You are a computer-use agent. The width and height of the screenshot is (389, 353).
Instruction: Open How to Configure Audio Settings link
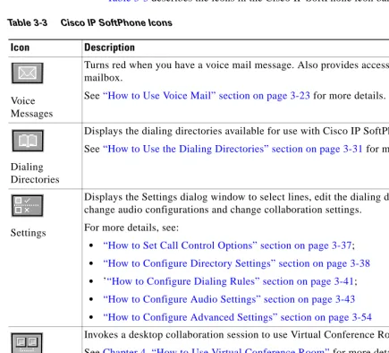coord(229,299)
